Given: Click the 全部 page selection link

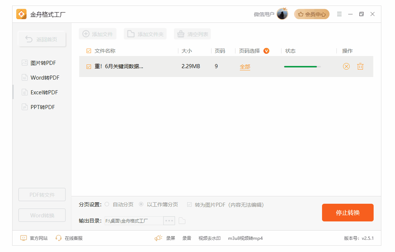Looking at the screenshot, I should click(245, 67).
